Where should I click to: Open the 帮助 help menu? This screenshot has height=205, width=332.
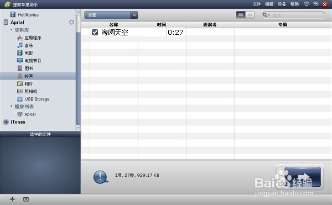pyautogui.click(x=294, y=4)
